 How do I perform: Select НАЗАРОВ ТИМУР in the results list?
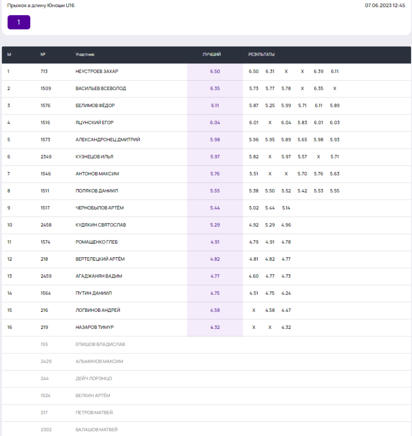tap(94, 327)
